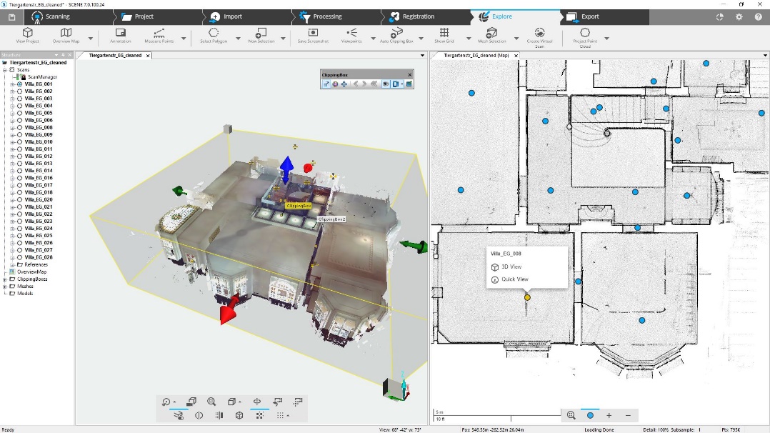
Task: Click the Save Screenshot icon
Action: click(313, 36)
